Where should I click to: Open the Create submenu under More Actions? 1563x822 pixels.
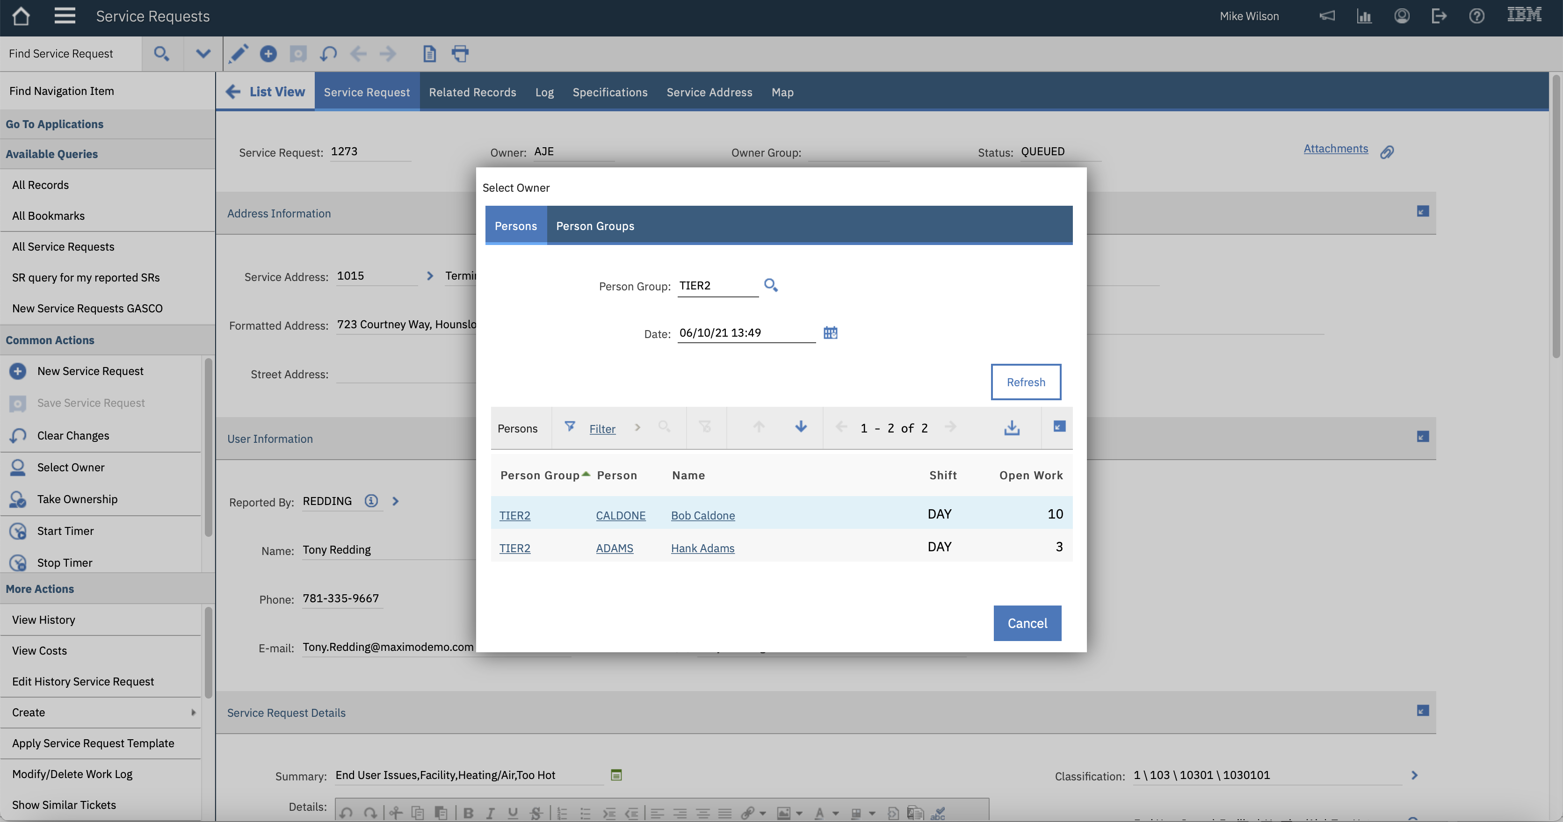[x=193, y=712]
